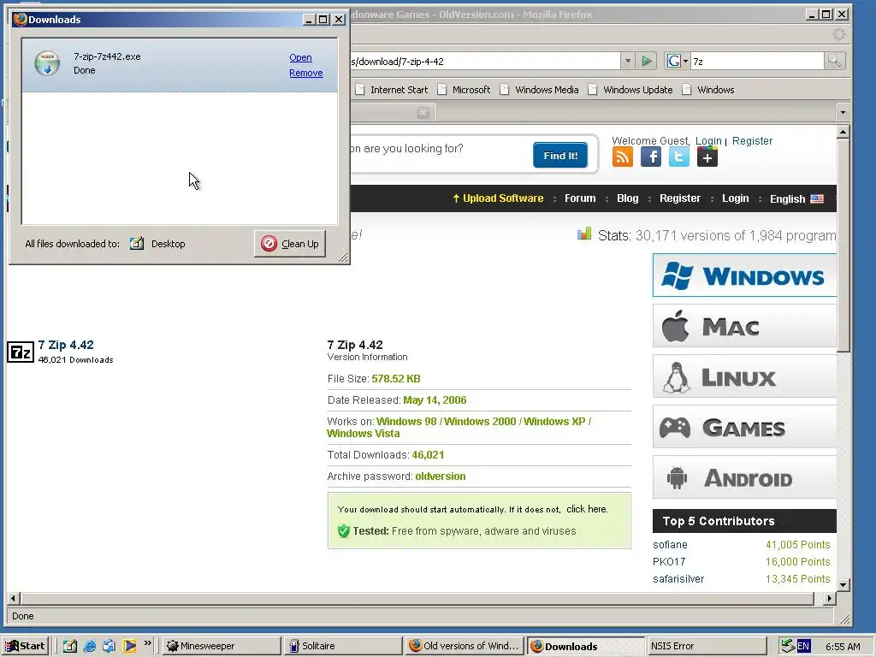Open the Windows bookmark in toolbar
This screenshot has width=876, height=657.
click(708, 89)
